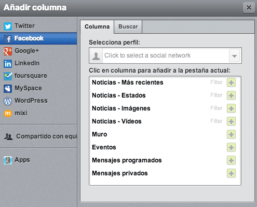This screenshot has height=207, width=257.
Task: Add the Eventos column with plus
Action: (x=231, y=147)
